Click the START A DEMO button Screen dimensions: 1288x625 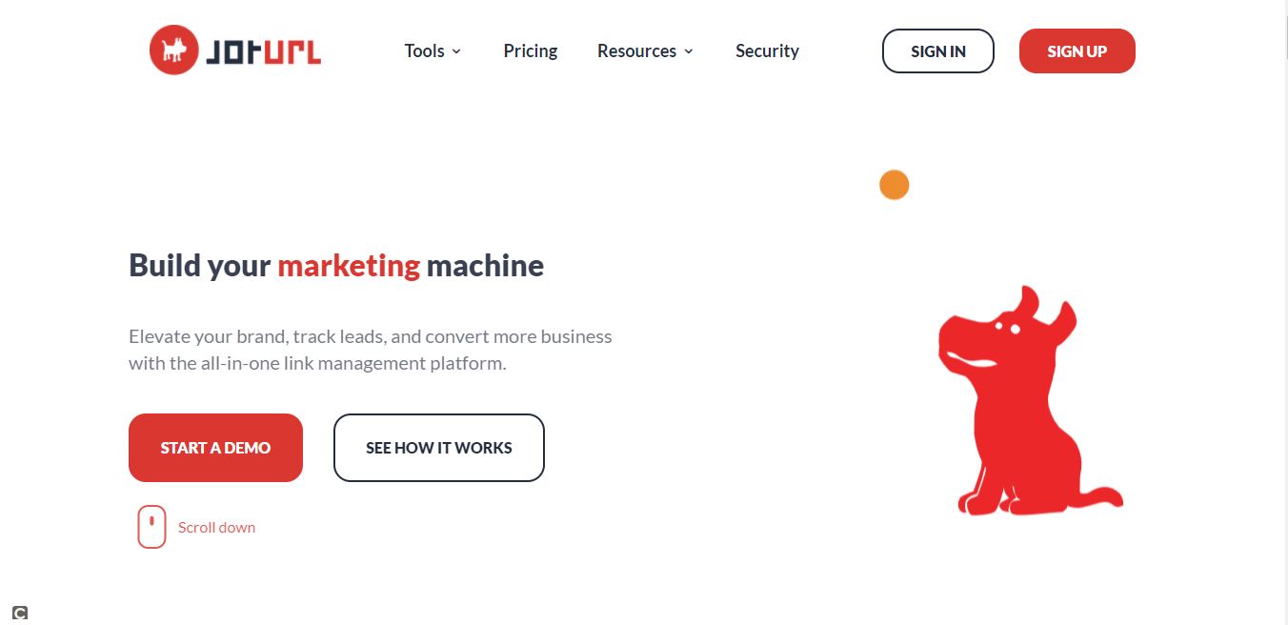[x=215, y=448]
